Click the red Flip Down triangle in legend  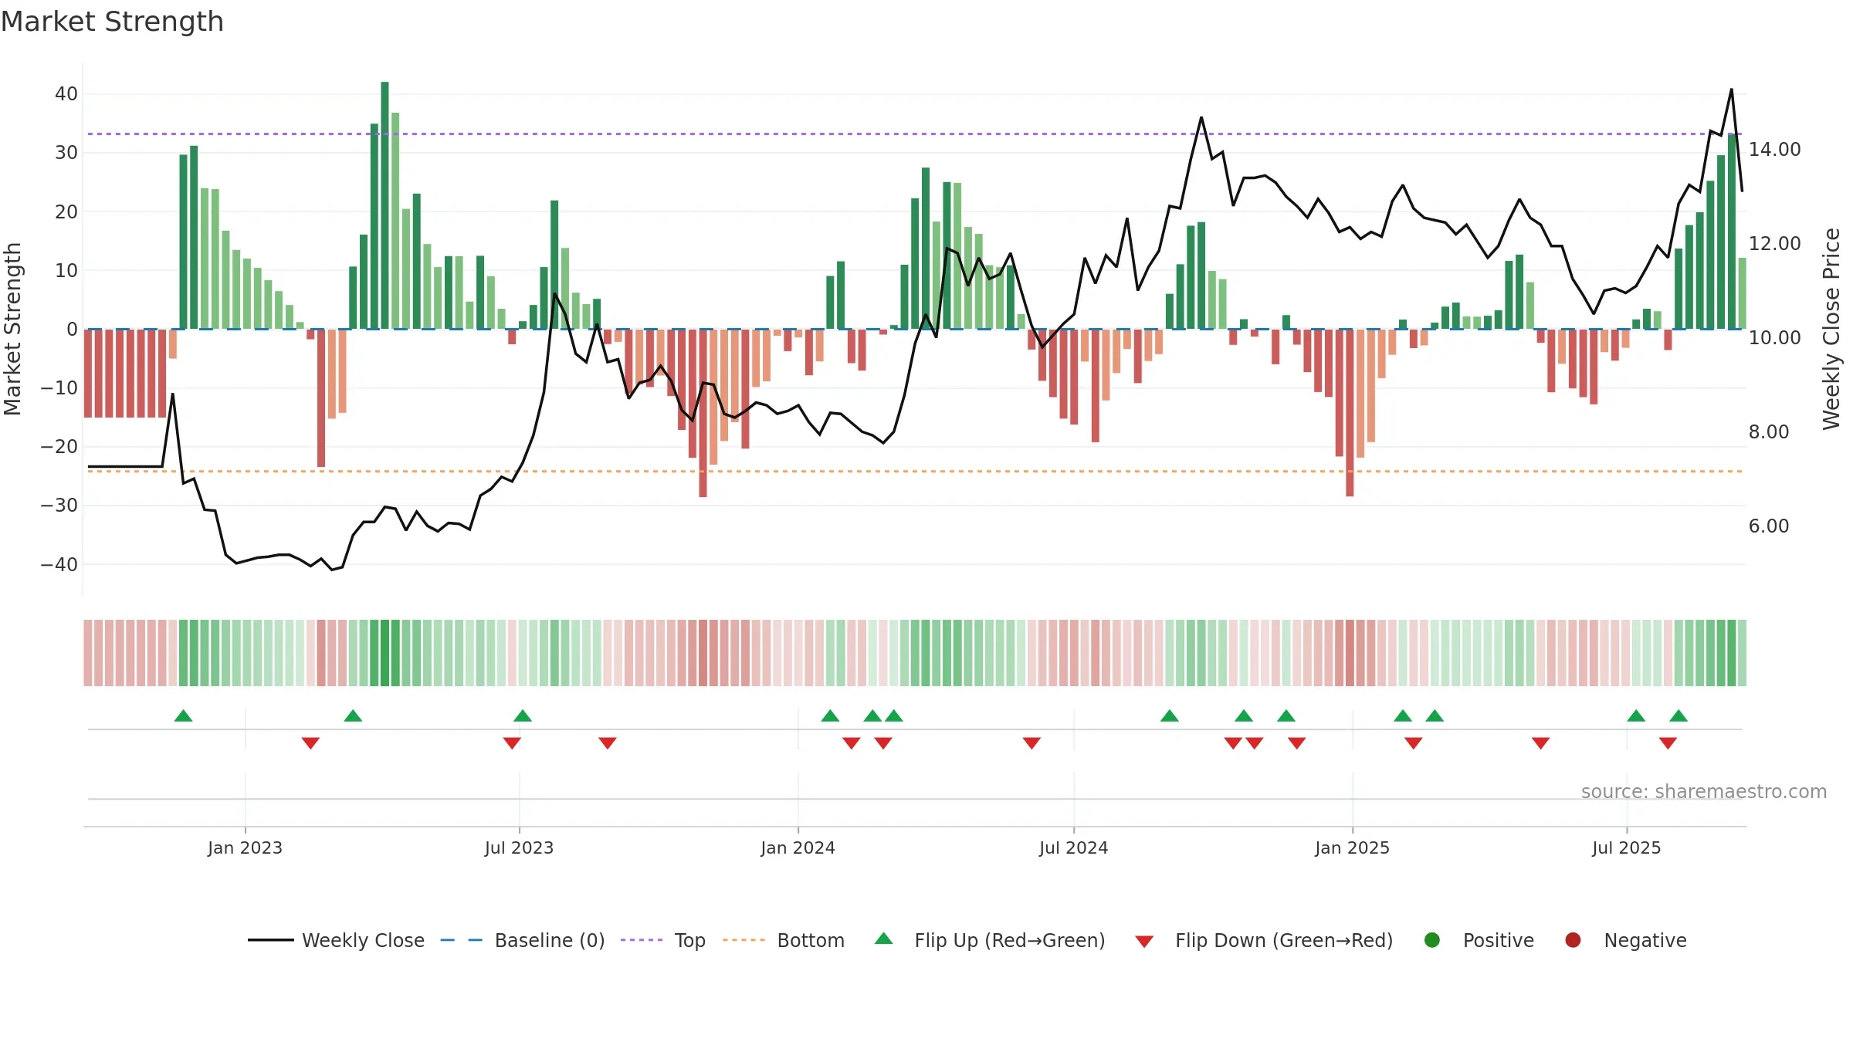coord(1144,942)
